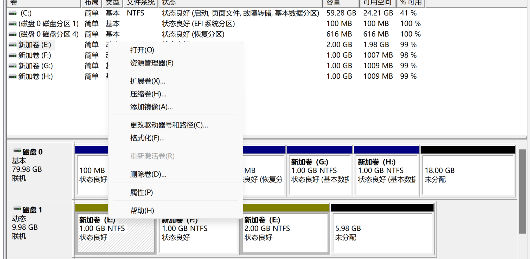Click the disk icon beside 磁盘 0 label
The image size is (530, 259).
[17, 151]
